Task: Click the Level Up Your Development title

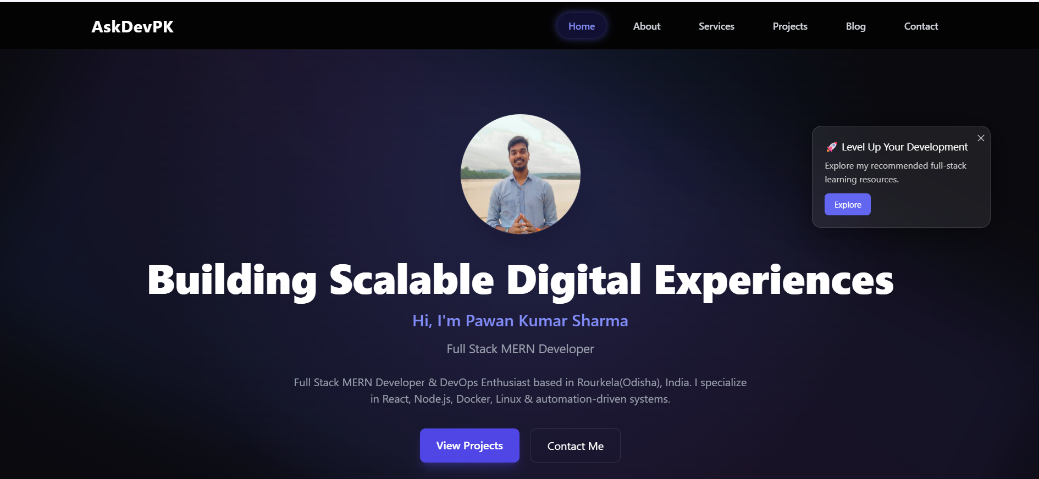Action: point(904,147)
